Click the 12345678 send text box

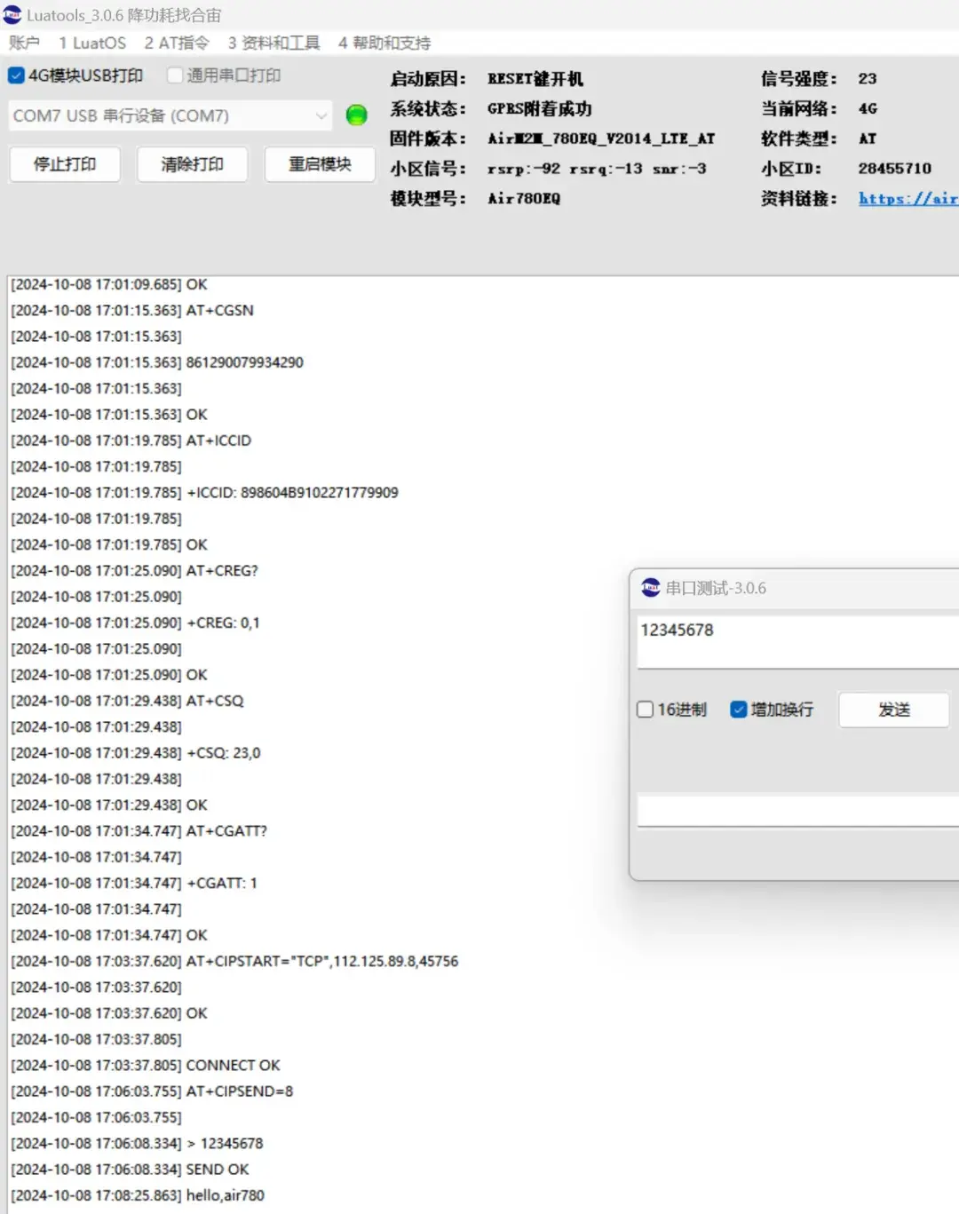click(797, 641)
